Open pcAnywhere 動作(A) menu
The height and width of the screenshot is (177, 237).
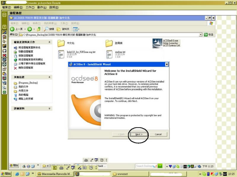(x=42, y=7)
